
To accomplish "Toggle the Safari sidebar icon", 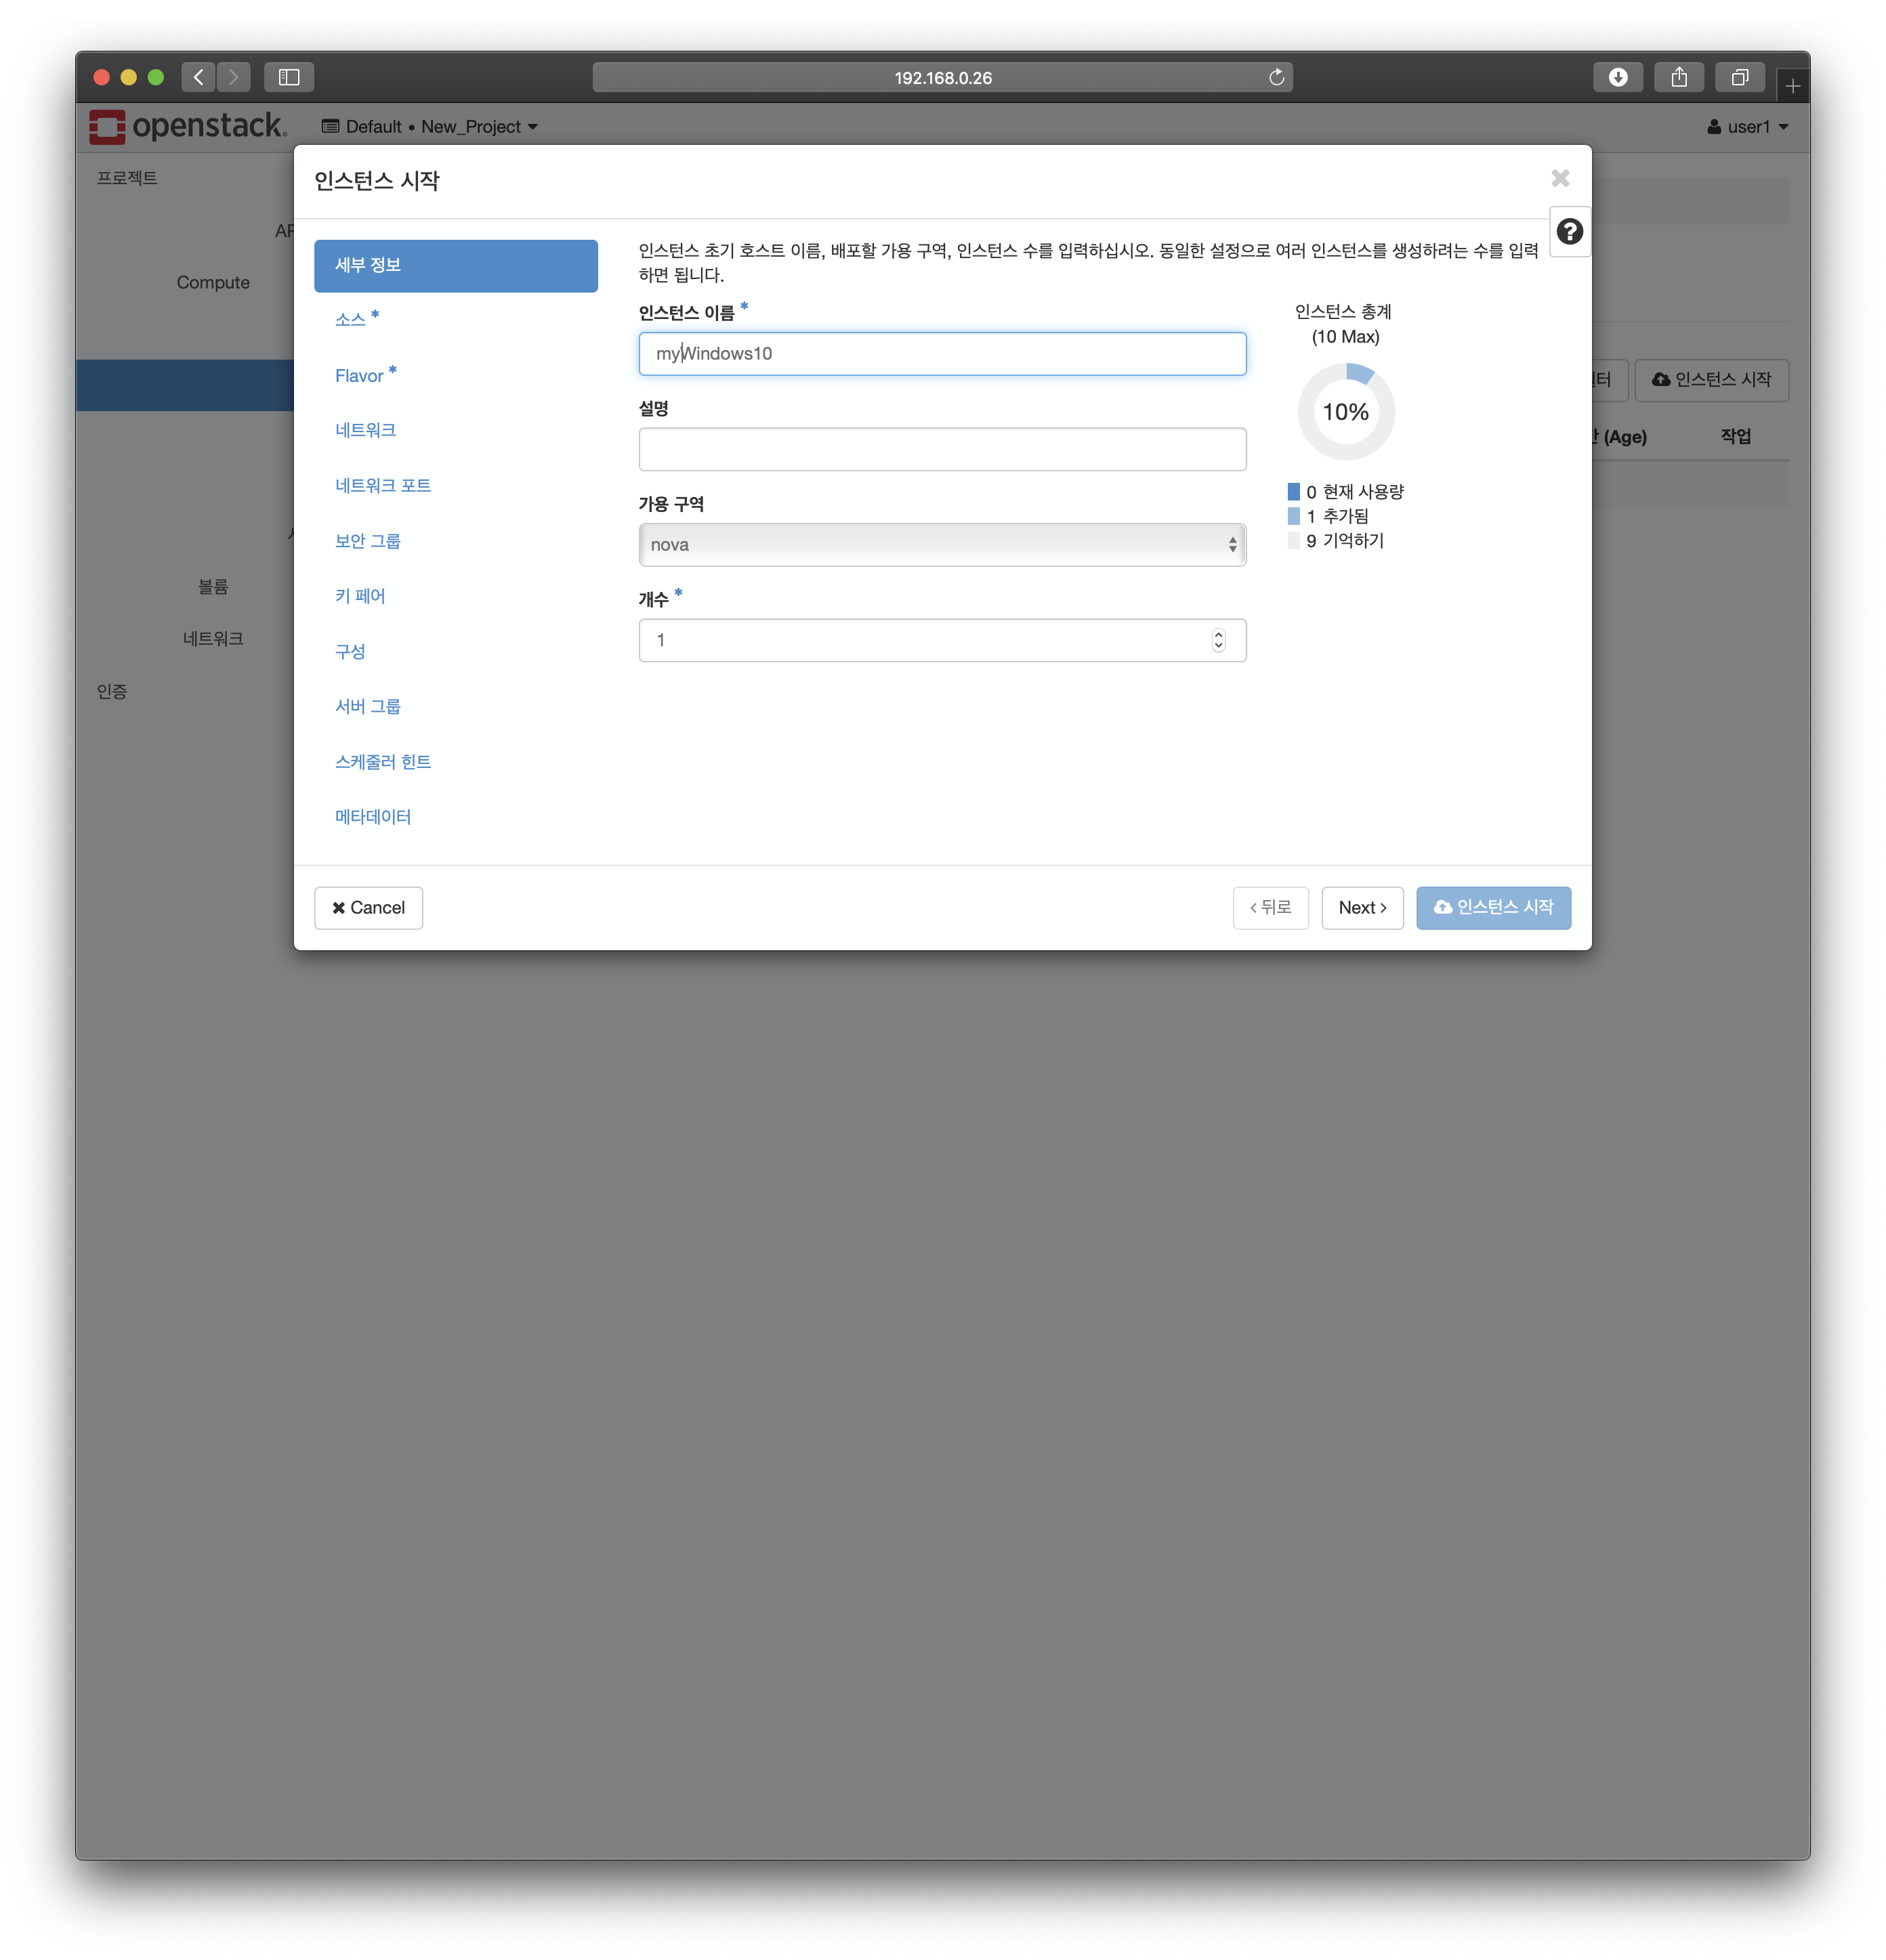I will point(289,77).
